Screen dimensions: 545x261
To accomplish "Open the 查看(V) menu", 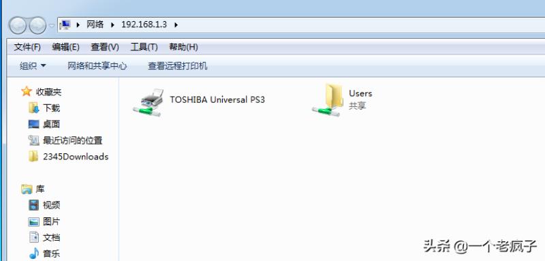I will (x=105, y=47).
